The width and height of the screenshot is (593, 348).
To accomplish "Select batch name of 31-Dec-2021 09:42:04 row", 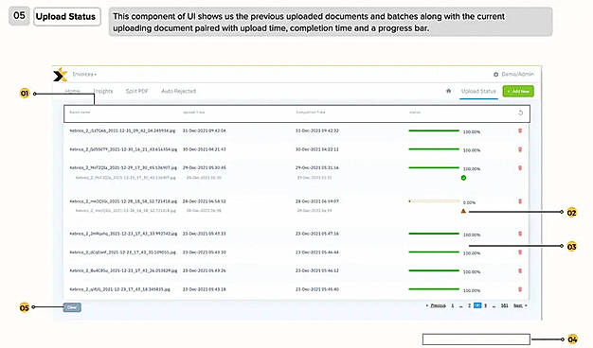I will (122, 130).
